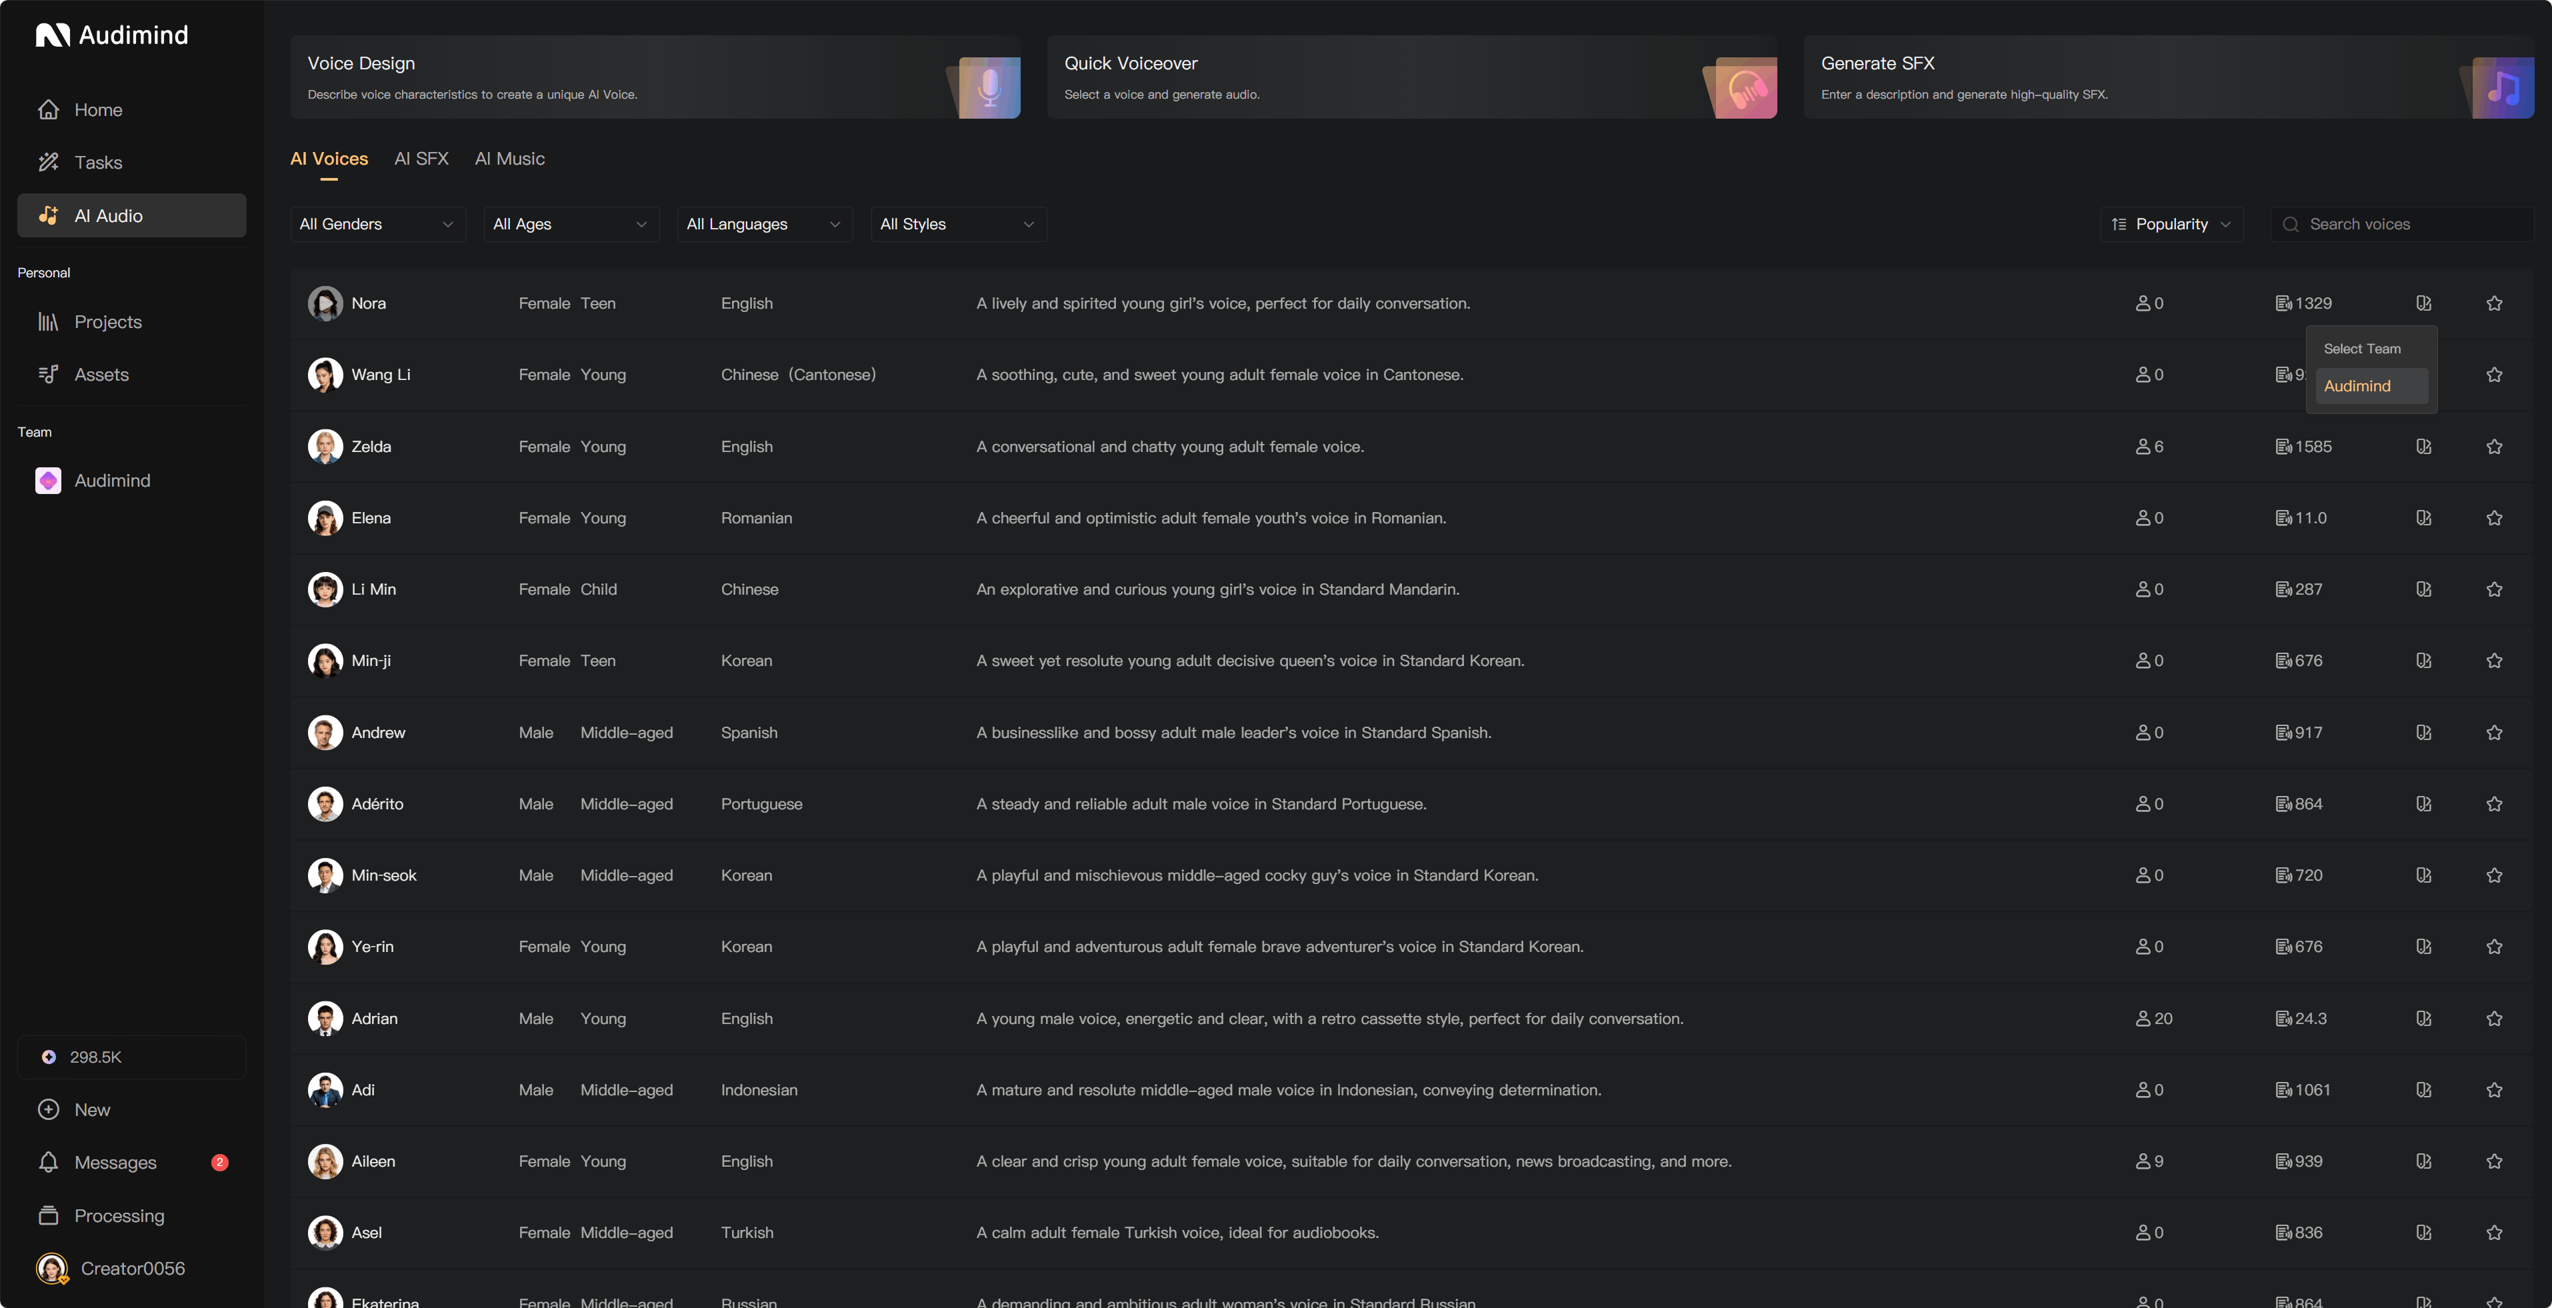Mark Andrew voice as favorite
2552x1308 pixels.
coord(2493,732)
